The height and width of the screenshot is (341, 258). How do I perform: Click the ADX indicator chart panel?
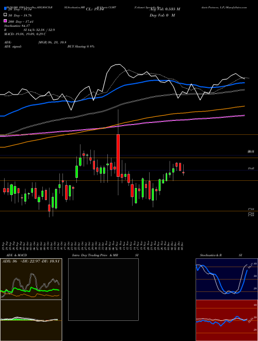point(31,279)
